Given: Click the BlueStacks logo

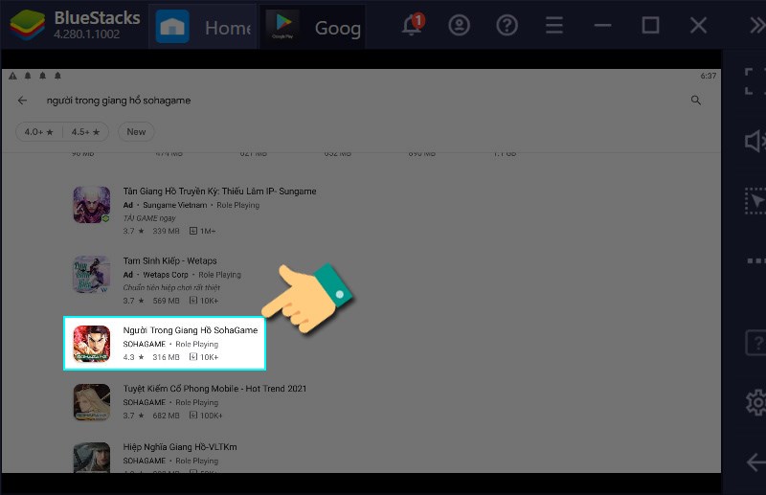Looking at the screenshot, I should [x=28, y=25].
